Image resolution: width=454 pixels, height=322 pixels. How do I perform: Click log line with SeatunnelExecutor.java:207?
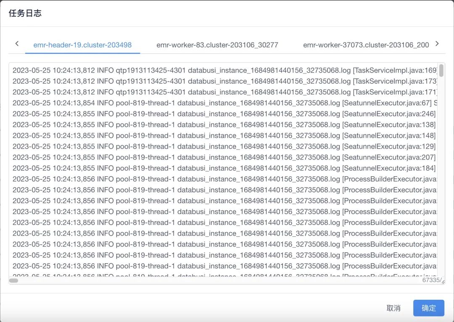point(224,157)
